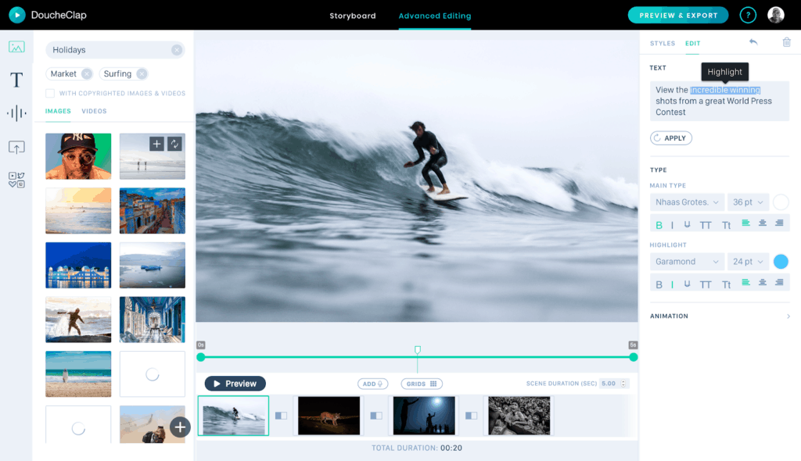The width and height of the screenshot is (801, 461).
Task: Open the Edit tab
Action: 693,44
